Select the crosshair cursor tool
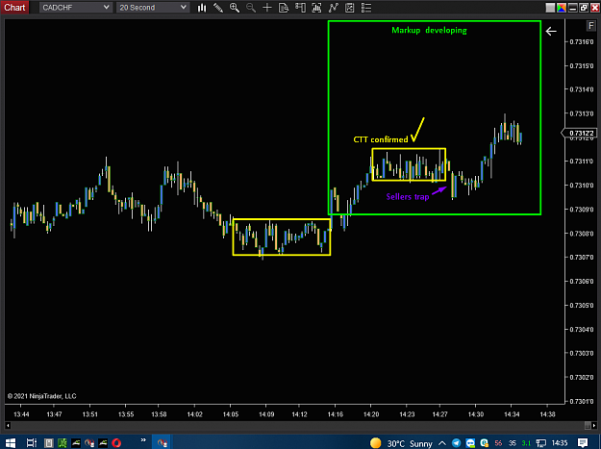 click(x=267, y=8)
